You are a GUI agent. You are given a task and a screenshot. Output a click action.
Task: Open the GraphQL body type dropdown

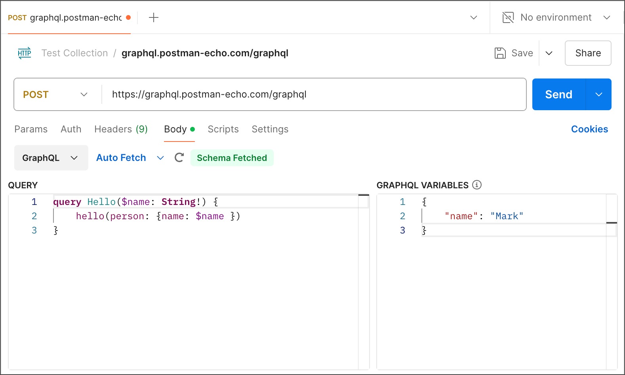(51, 158)
